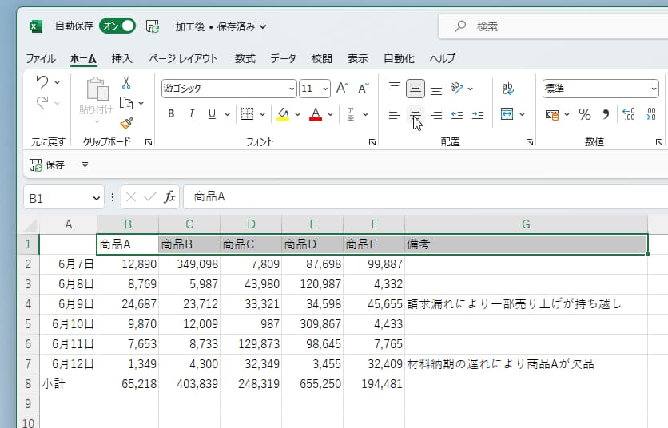Click the Undo arrow icon

coord(42,82)
